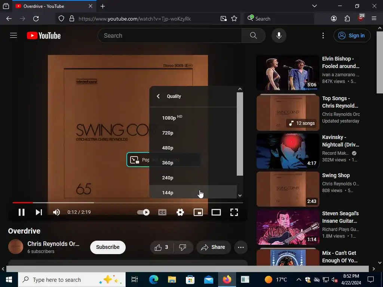Open Elvin Bishop Fooled Around thumbnail
The width and height of the screenshot is (383, 287).
click(288, 73)
